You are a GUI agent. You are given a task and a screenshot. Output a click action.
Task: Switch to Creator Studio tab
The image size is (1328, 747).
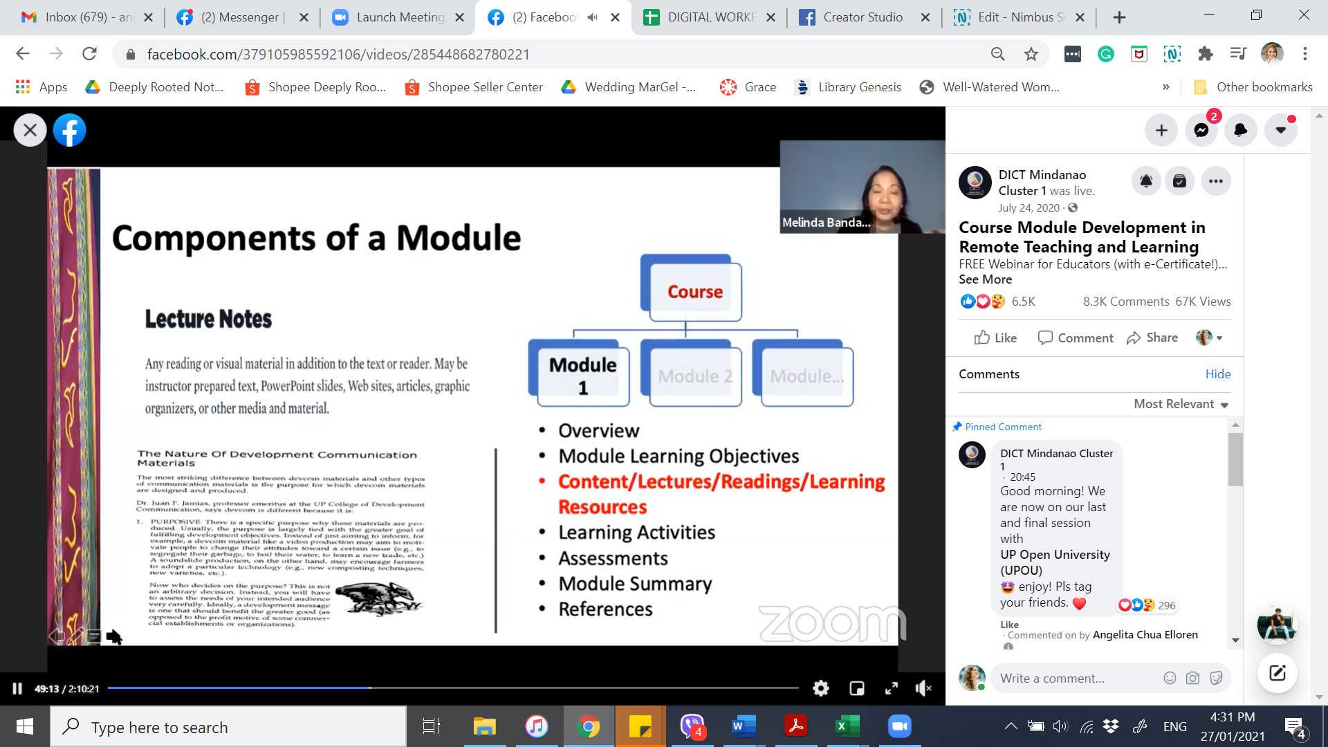tap(862, 17)
